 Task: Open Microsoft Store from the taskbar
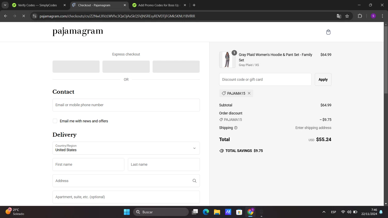[x=239, y=212]
